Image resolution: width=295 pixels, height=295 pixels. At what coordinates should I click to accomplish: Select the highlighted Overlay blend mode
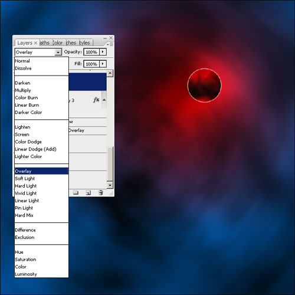tap(41, 171)
